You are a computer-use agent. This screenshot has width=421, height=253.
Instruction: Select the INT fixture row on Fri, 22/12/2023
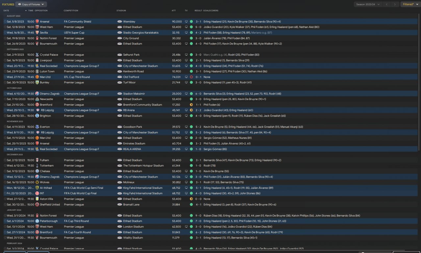click(210, 193)
